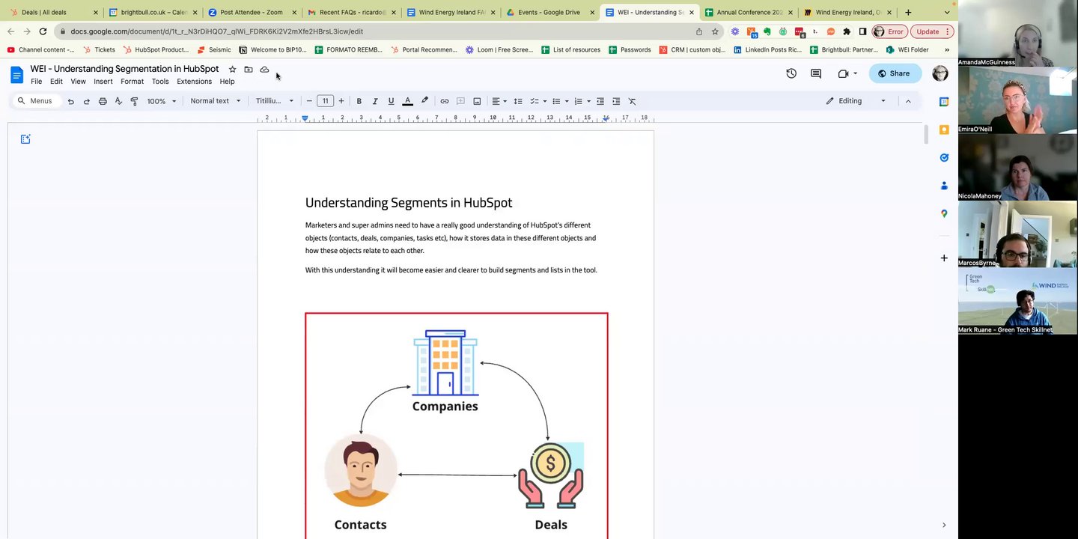Open the font family dropdown
Image resolution: width=1078 pixels, height=539 pixels.
[x=275, y=101]
